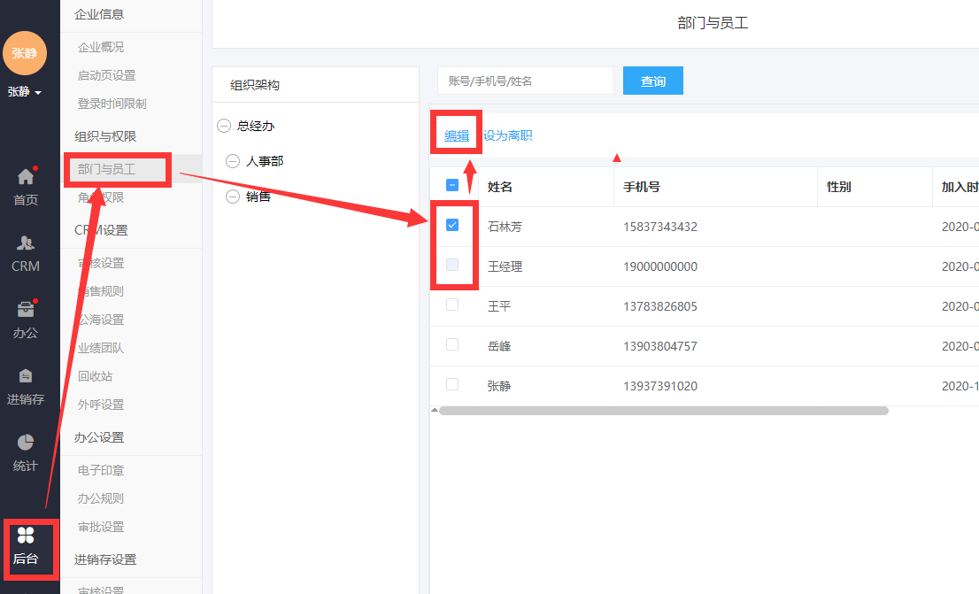Screen dimensions: 979x594
Task: Check the 岳峰 row checkbox
Action: [452, 344]
